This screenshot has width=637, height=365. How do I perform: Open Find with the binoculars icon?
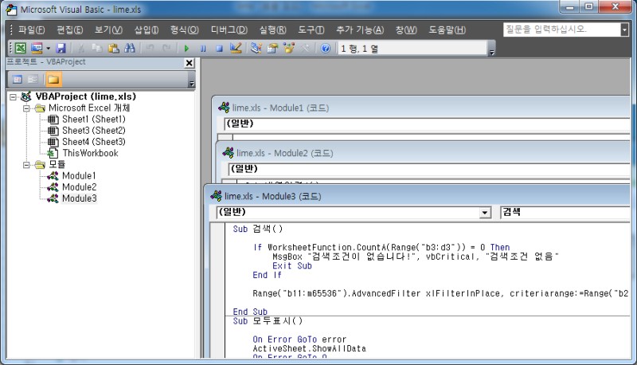[130, 49]
